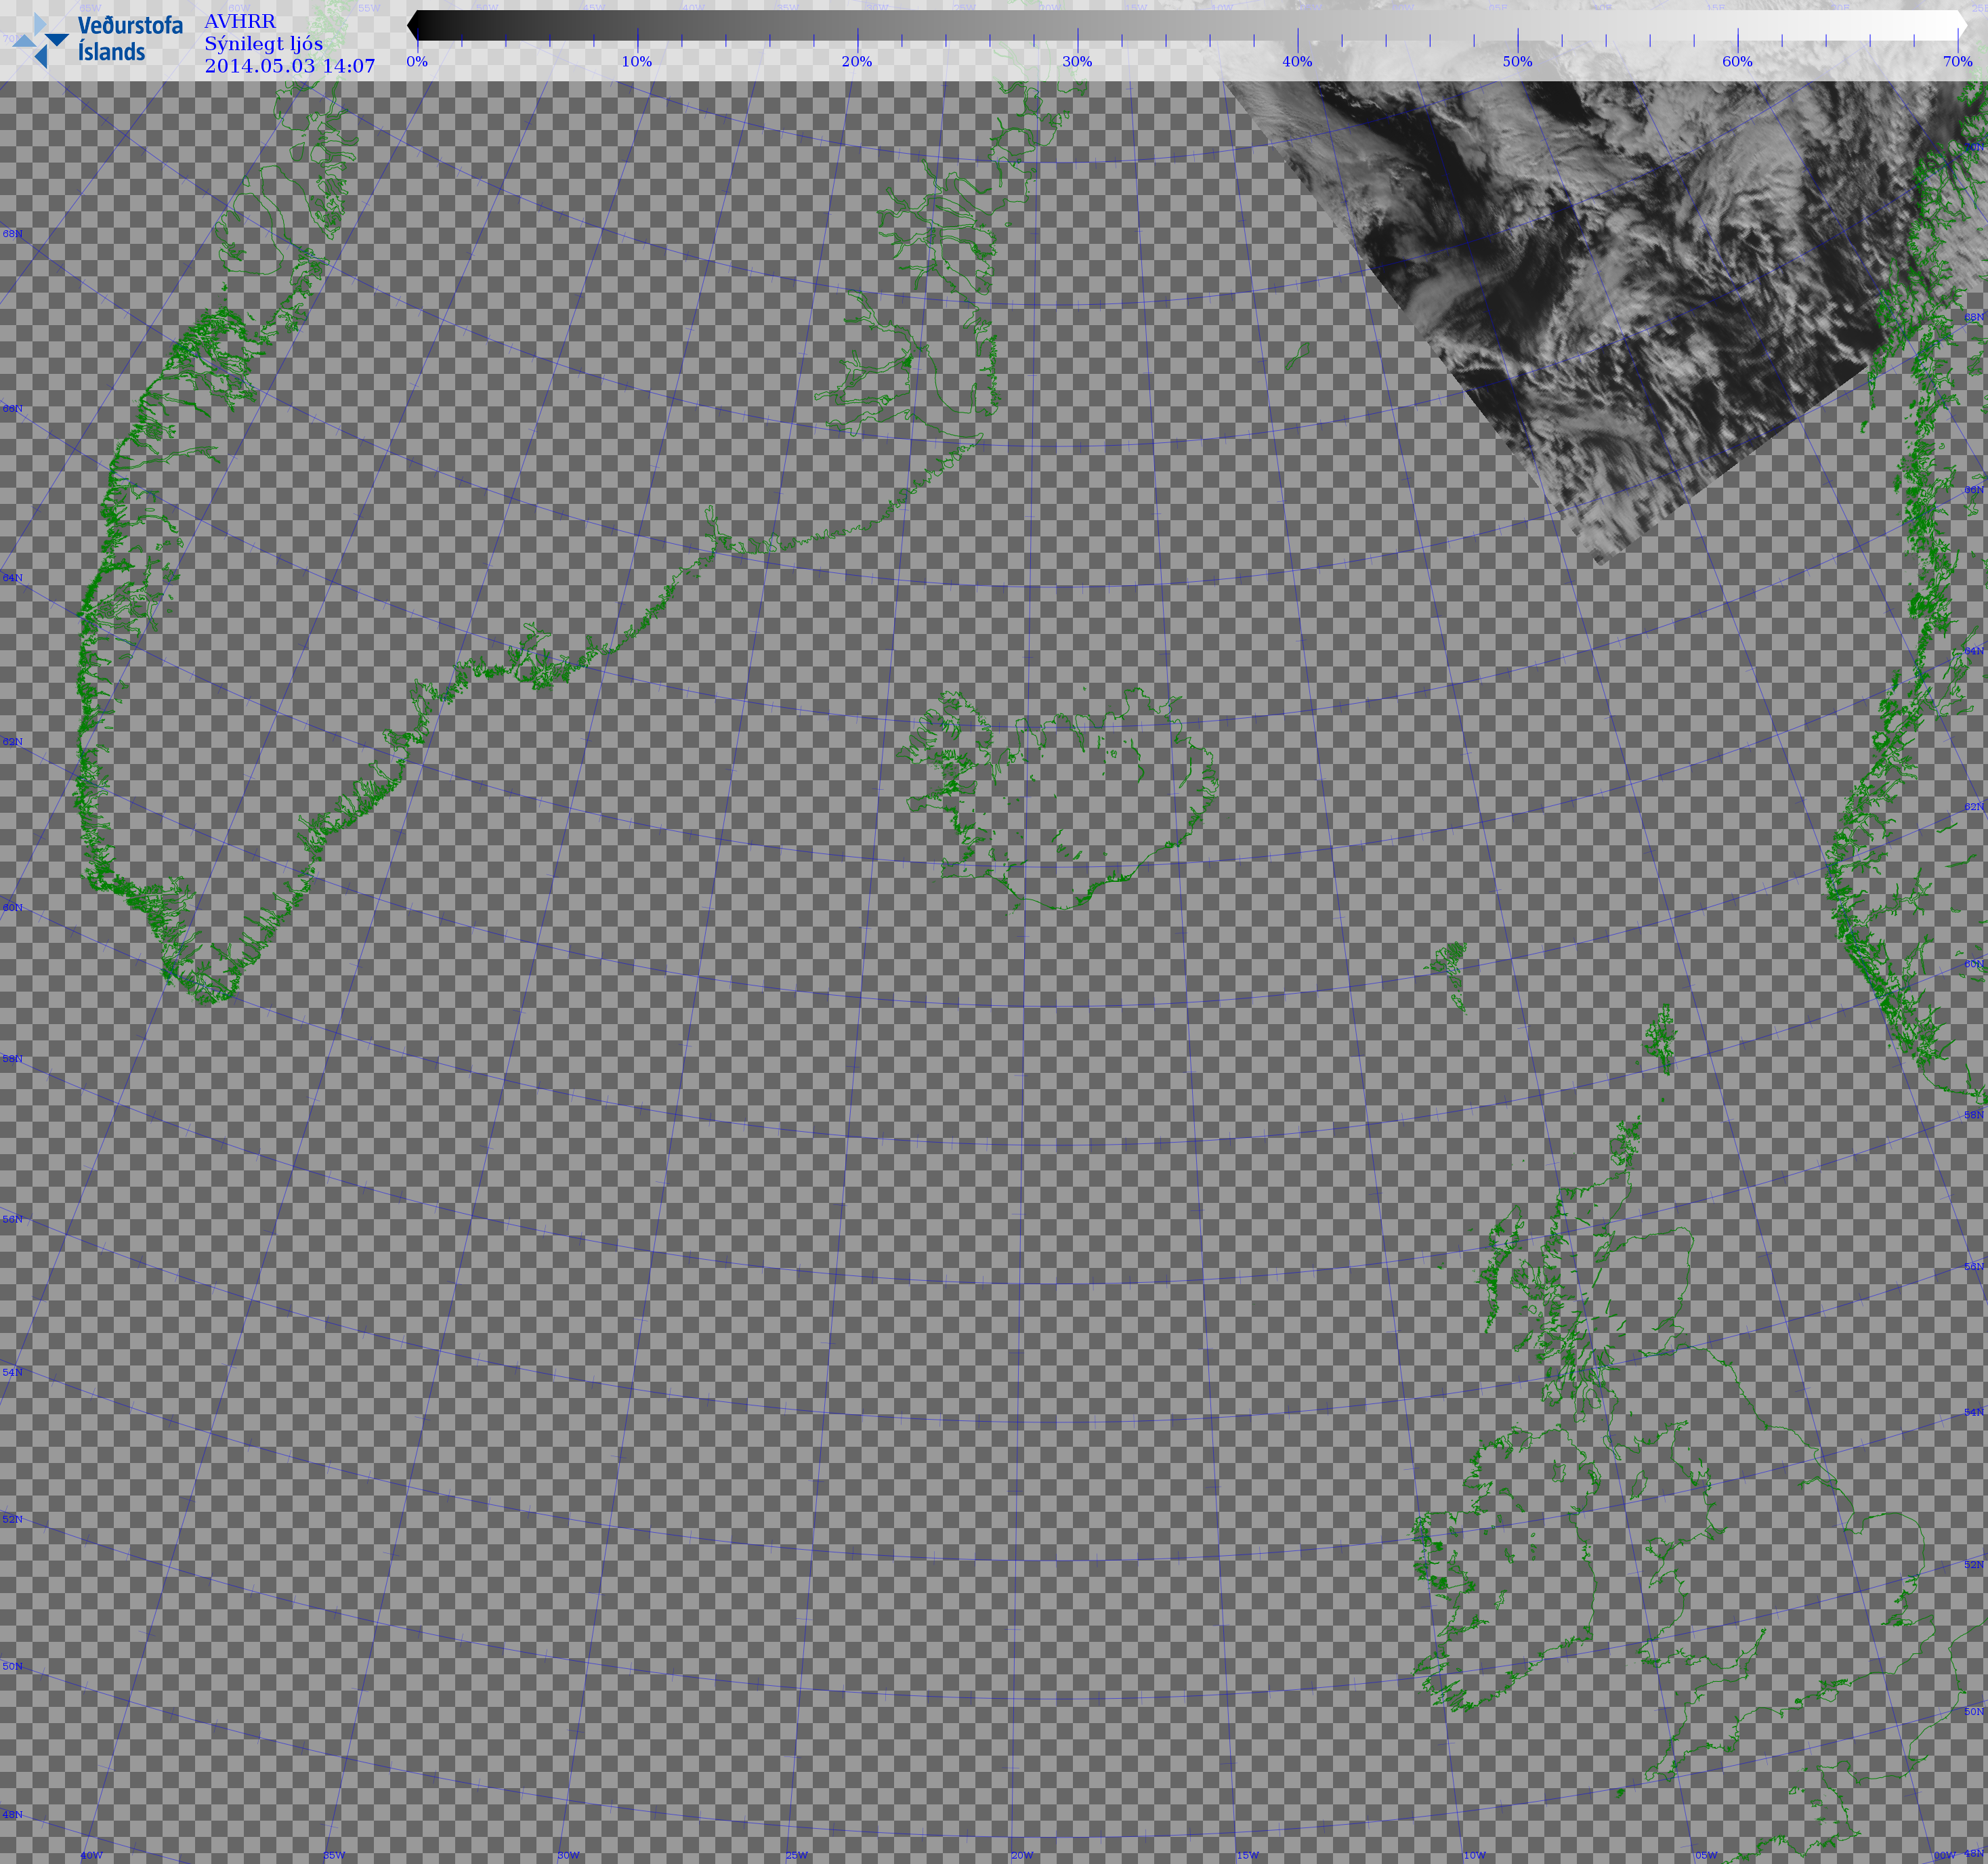
Task: Click the left arrow tip of grayscale bar
Action: coord(412,25)
